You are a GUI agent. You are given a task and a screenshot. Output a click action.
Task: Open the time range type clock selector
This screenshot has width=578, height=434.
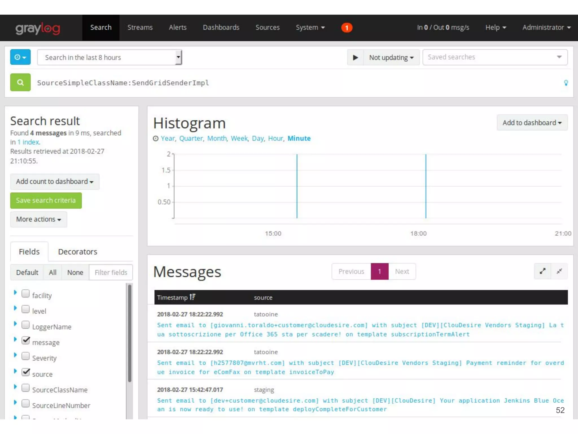[20, 57]
